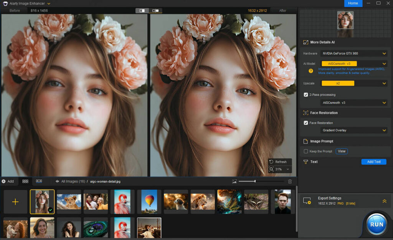This screenshot has height=240, width=393.
Task: Switch to grid thumbnail view icon
Action: coord(25,181)
